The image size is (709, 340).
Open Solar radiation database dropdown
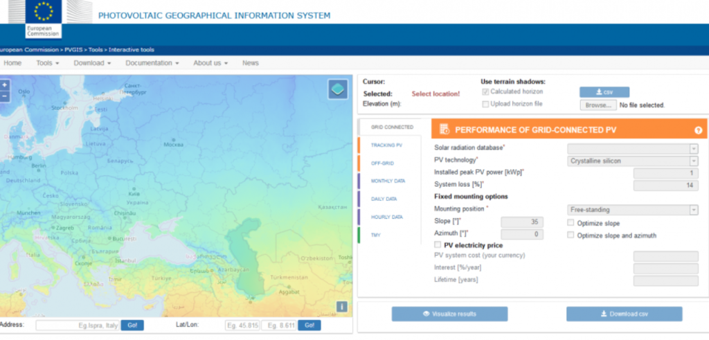[633, 149]
